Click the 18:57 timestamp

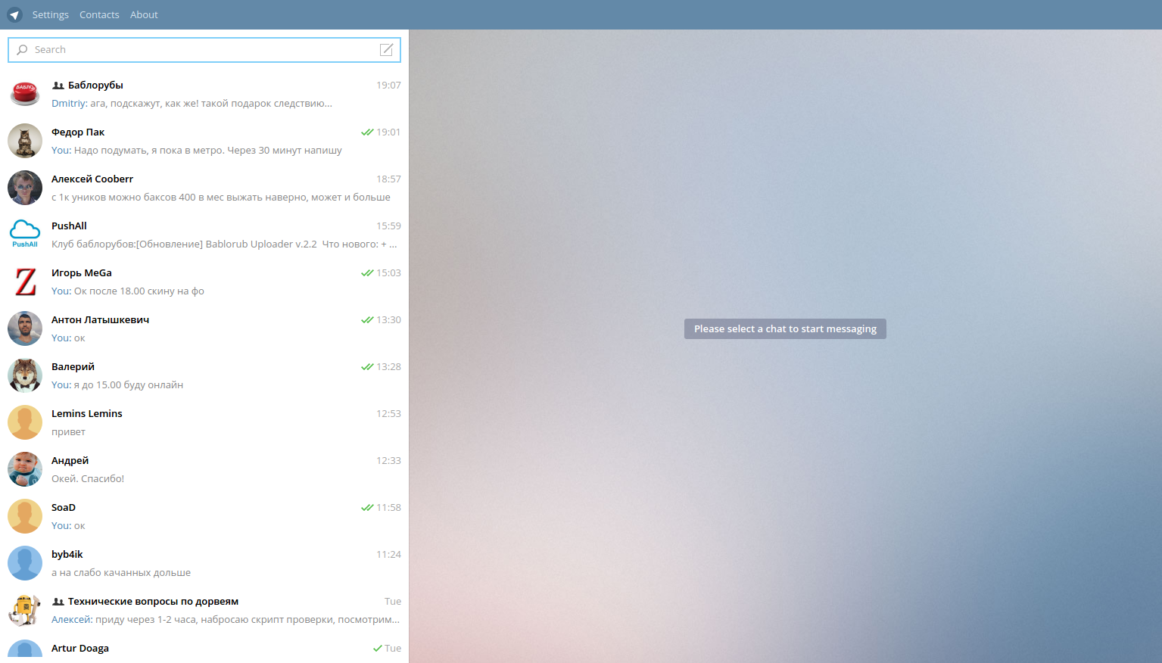tap(388, 179)
